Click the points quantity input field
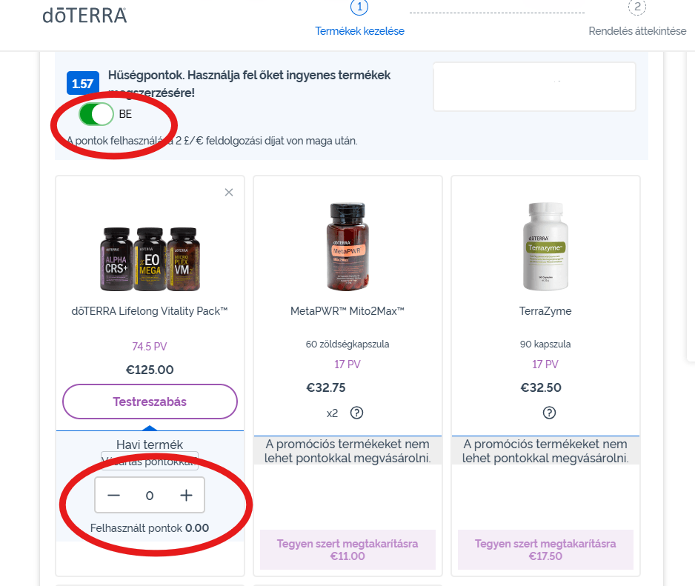695x586 pixels. click(150, 496)
